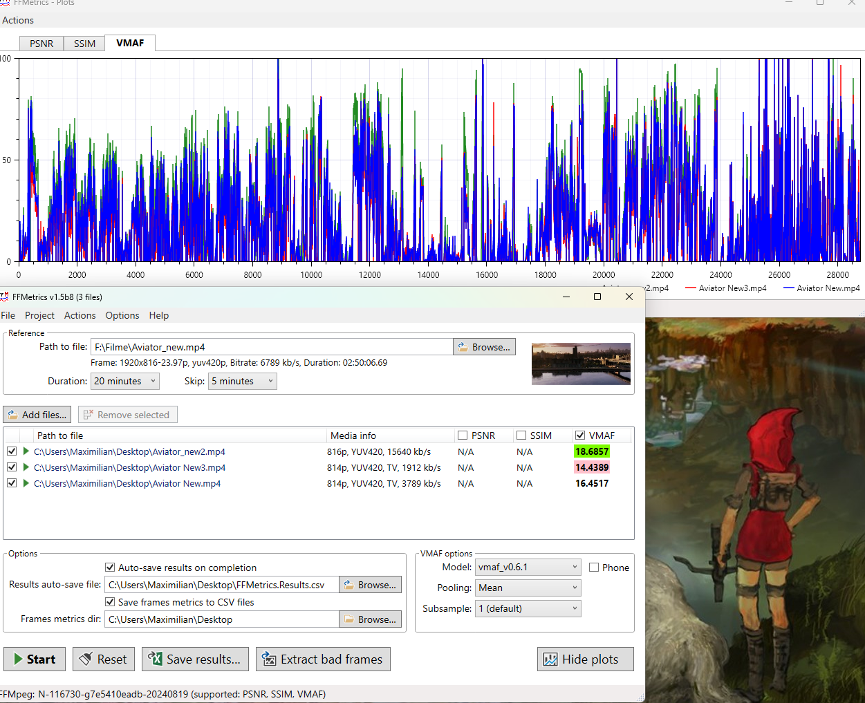The image size is (865, 703).
Task: Uncheck the Aviator New3.mp4 row checkbox
Action: (12, 467)
